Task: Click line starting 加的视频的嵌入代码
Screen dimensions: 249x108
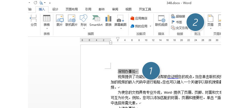Action: click(x=166, y=82)
